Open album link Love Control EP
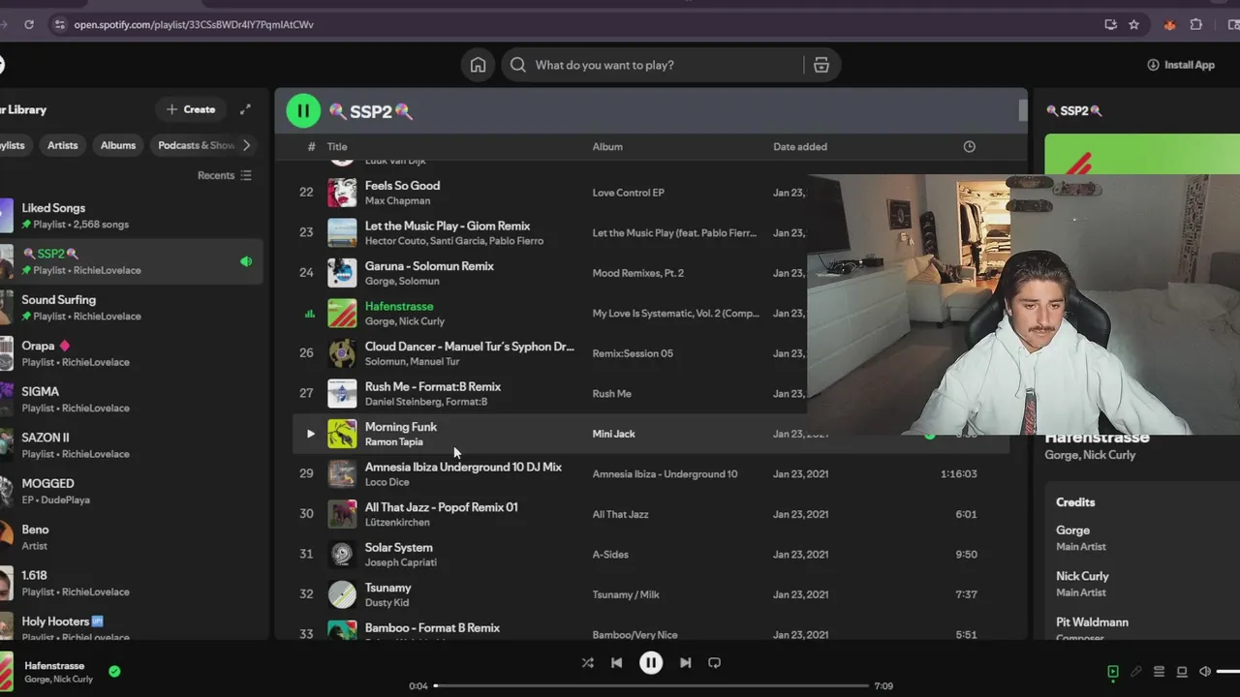 click(629, 193)
